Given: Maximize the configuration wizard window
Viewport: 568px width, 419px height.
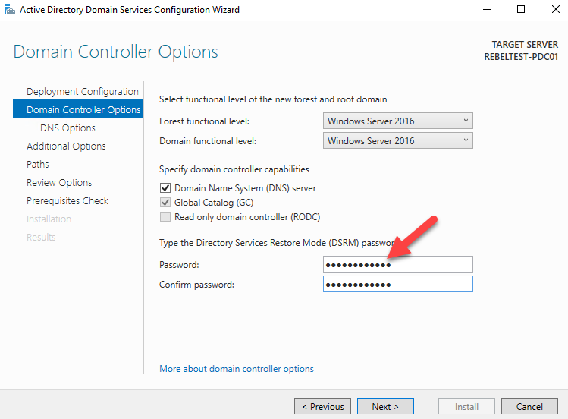Looking at the screenshot, I should point(521,10).
